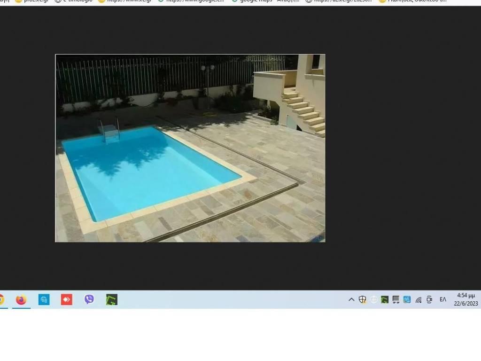Open Windows Security shield in tray

pos(363,299)
